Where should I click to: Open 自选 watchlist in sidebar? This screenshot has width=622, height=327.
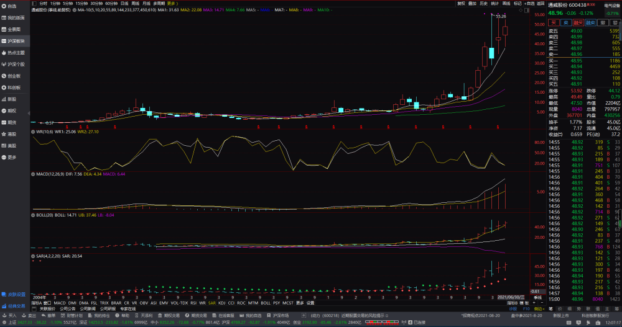[x=12, y=6]
